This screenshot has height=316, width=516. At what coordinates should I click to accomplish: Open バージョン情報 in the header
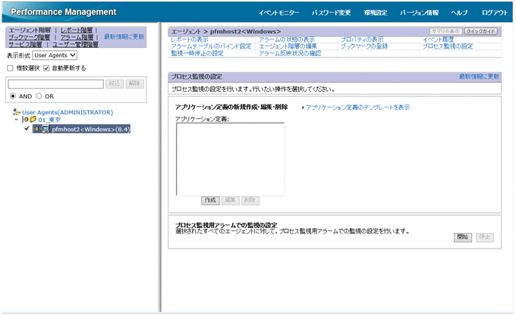click(419, 13)
